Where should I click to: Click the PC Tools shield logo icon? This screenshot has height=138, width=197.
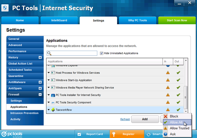pos(5,8)
